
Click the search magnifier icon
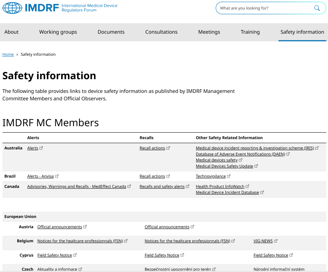pos(317,8)
